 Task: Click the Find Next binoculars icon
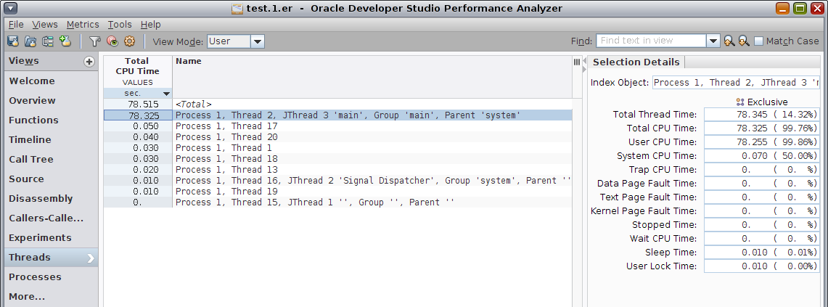point(743,41)
